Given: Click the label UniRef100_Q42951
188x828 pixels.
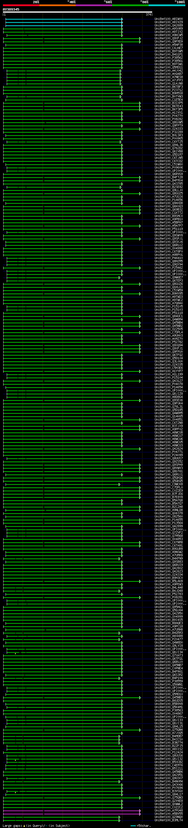Looking at the screenshot, I should (x=169, y=775).
